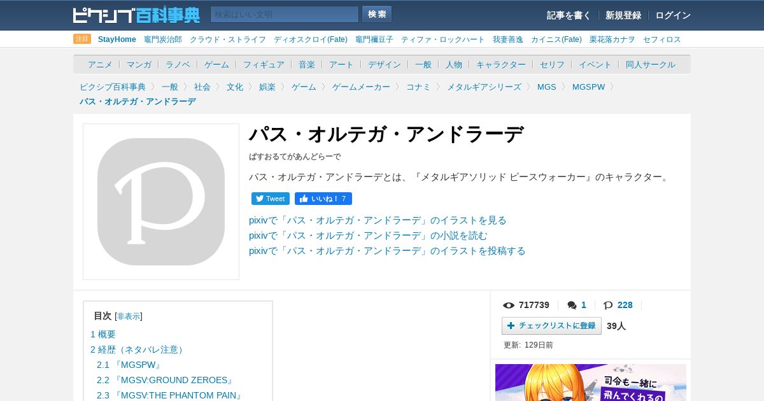Viewport: 764px width, 401px height.
Task: Select the フィギュア category menu item
Action: (264, 64)
